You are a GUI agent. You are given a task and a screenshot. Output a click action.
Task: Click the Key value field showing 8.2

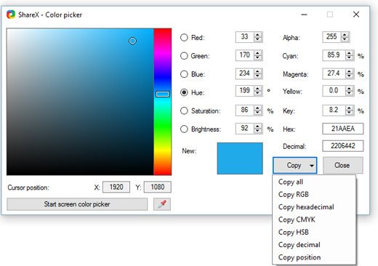[x=334, y=110]
